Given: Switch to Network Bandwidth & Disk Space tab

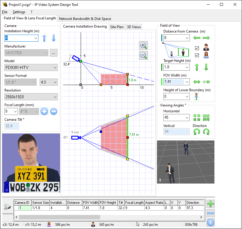Looking at the screenshot, I should point(85,19).
